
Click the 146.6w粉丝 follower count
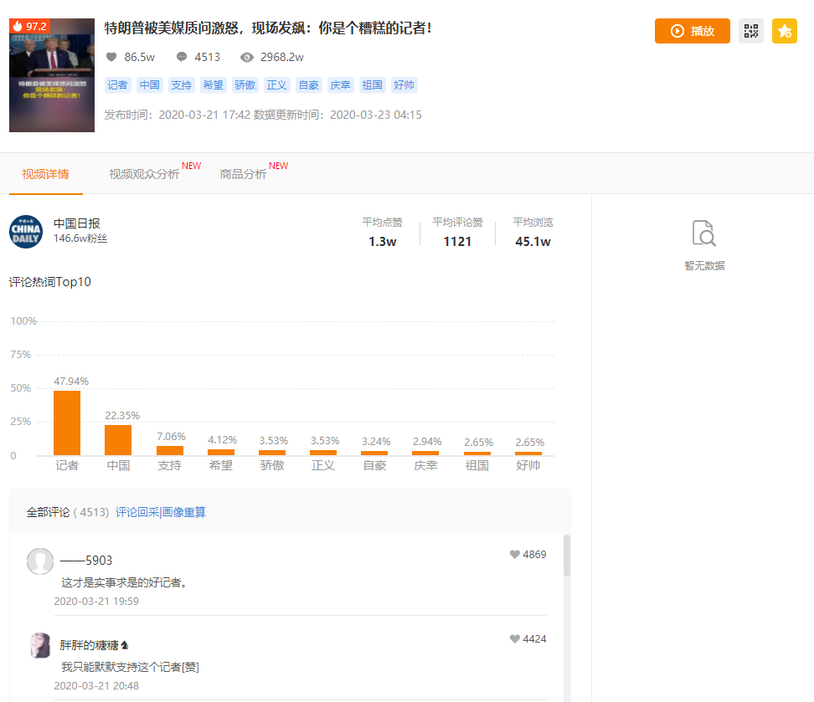click(80, 238)
